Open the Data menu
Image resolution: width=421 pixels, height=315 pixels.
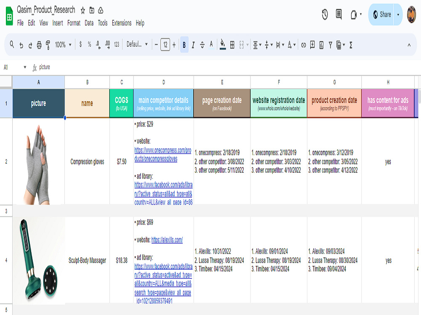(89, 23)
